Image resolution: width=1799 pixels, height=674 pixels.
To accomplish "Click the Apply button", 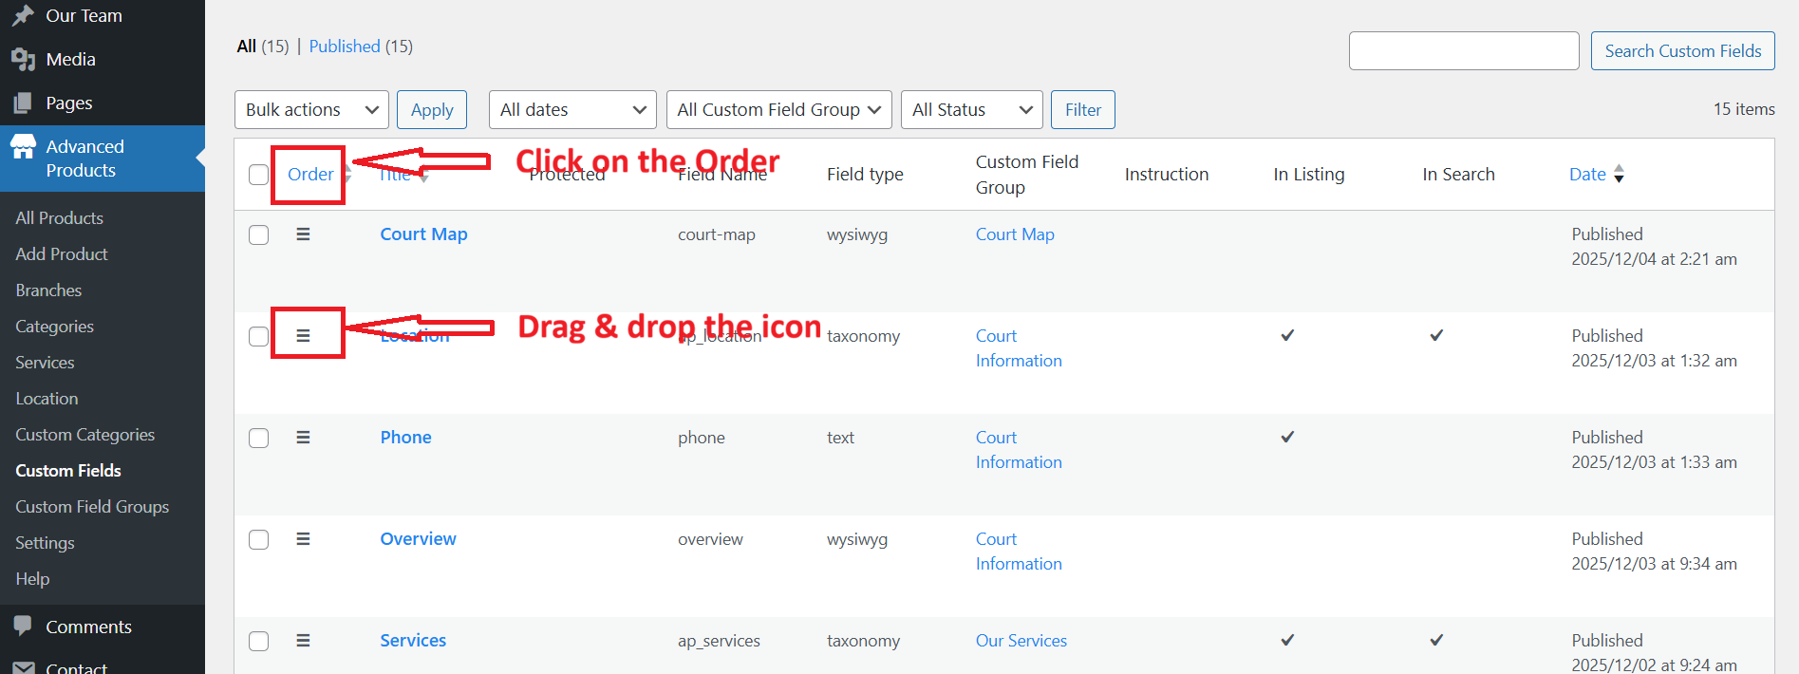I will 432,109.
